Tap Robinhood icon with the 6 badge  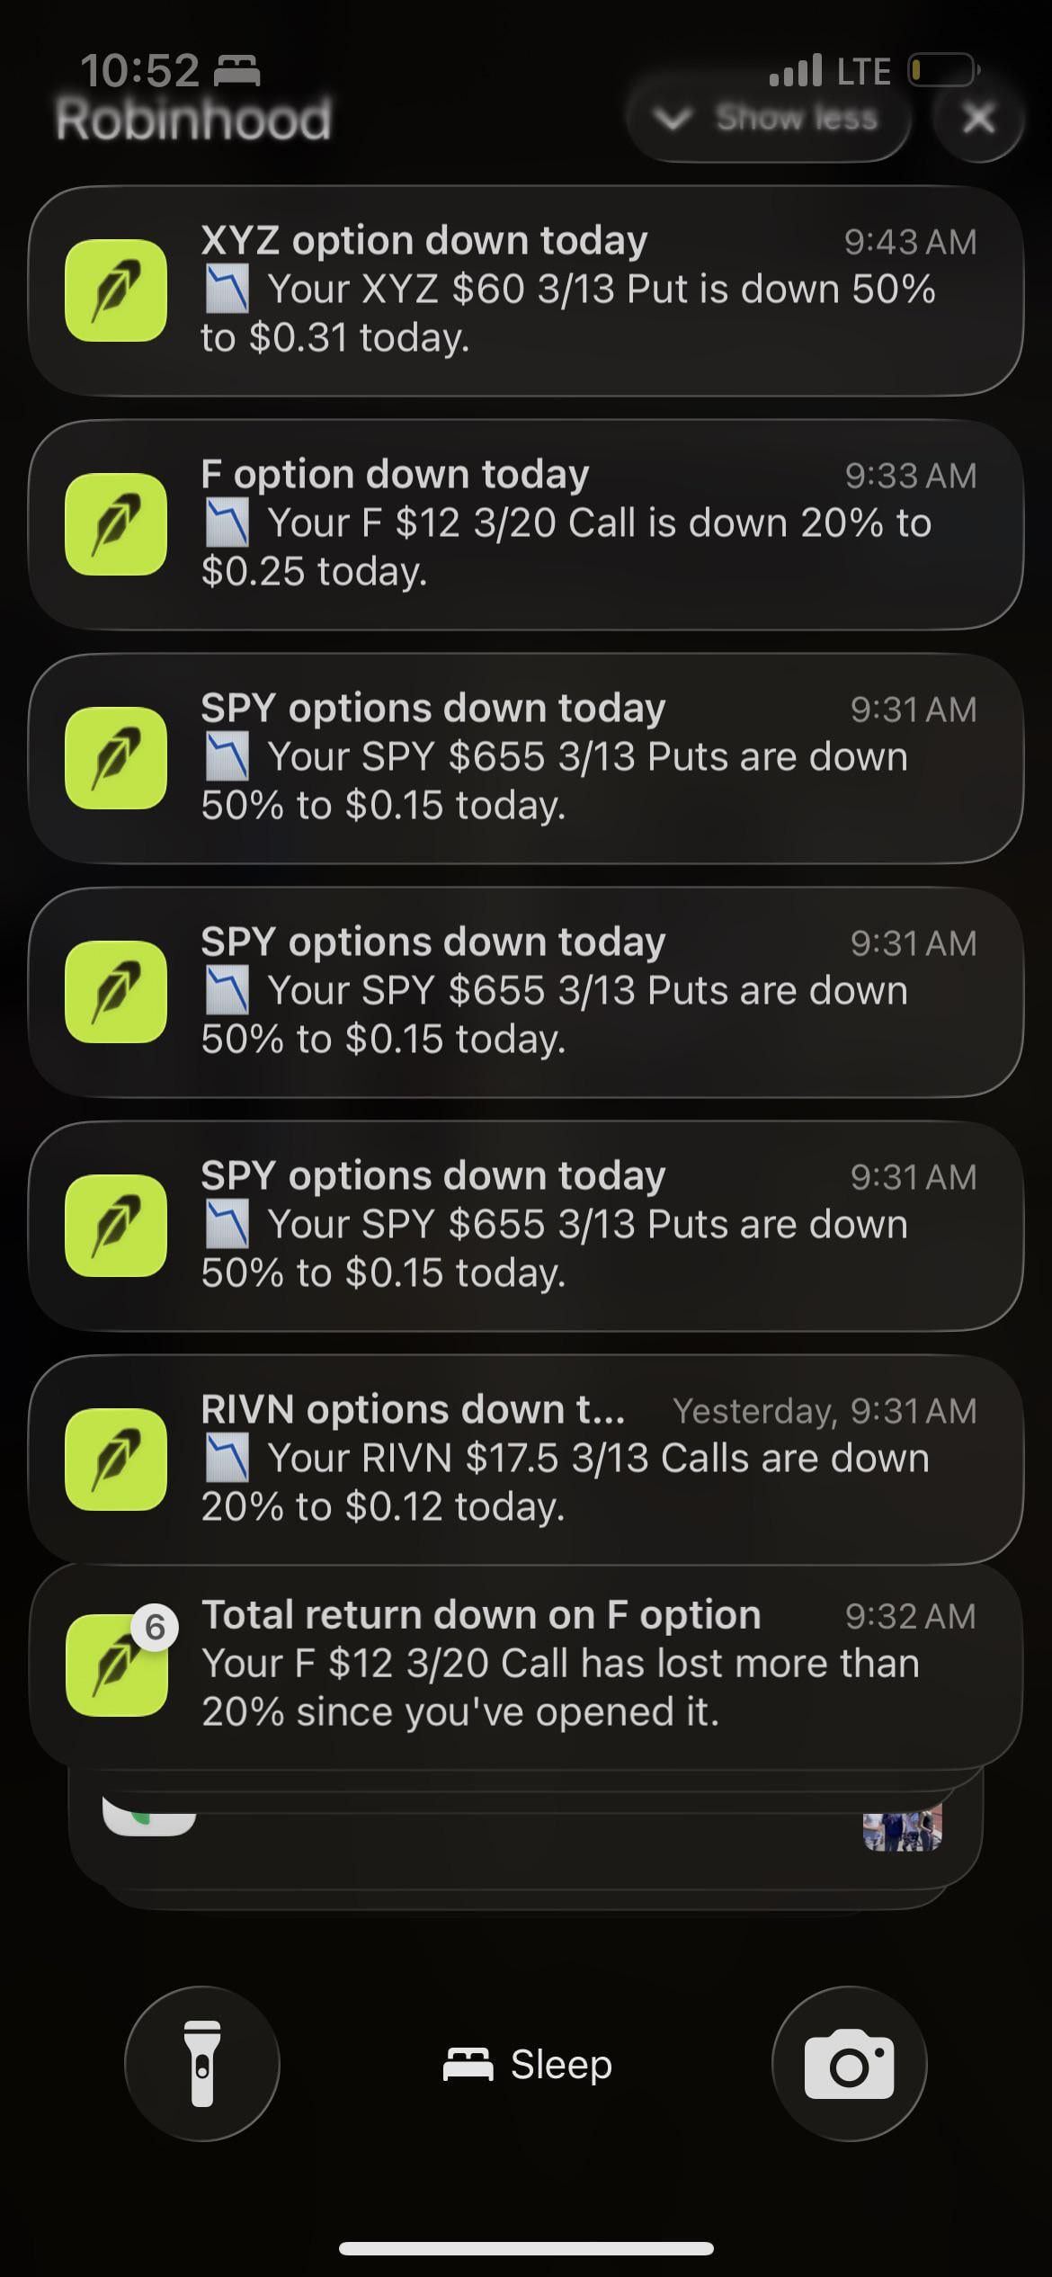116,1665
